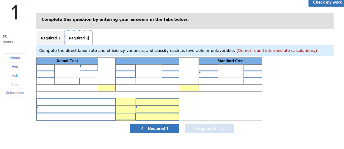
Task: Select the Required 2 tab
Action: pyautogui.click(x=79, y=38)
